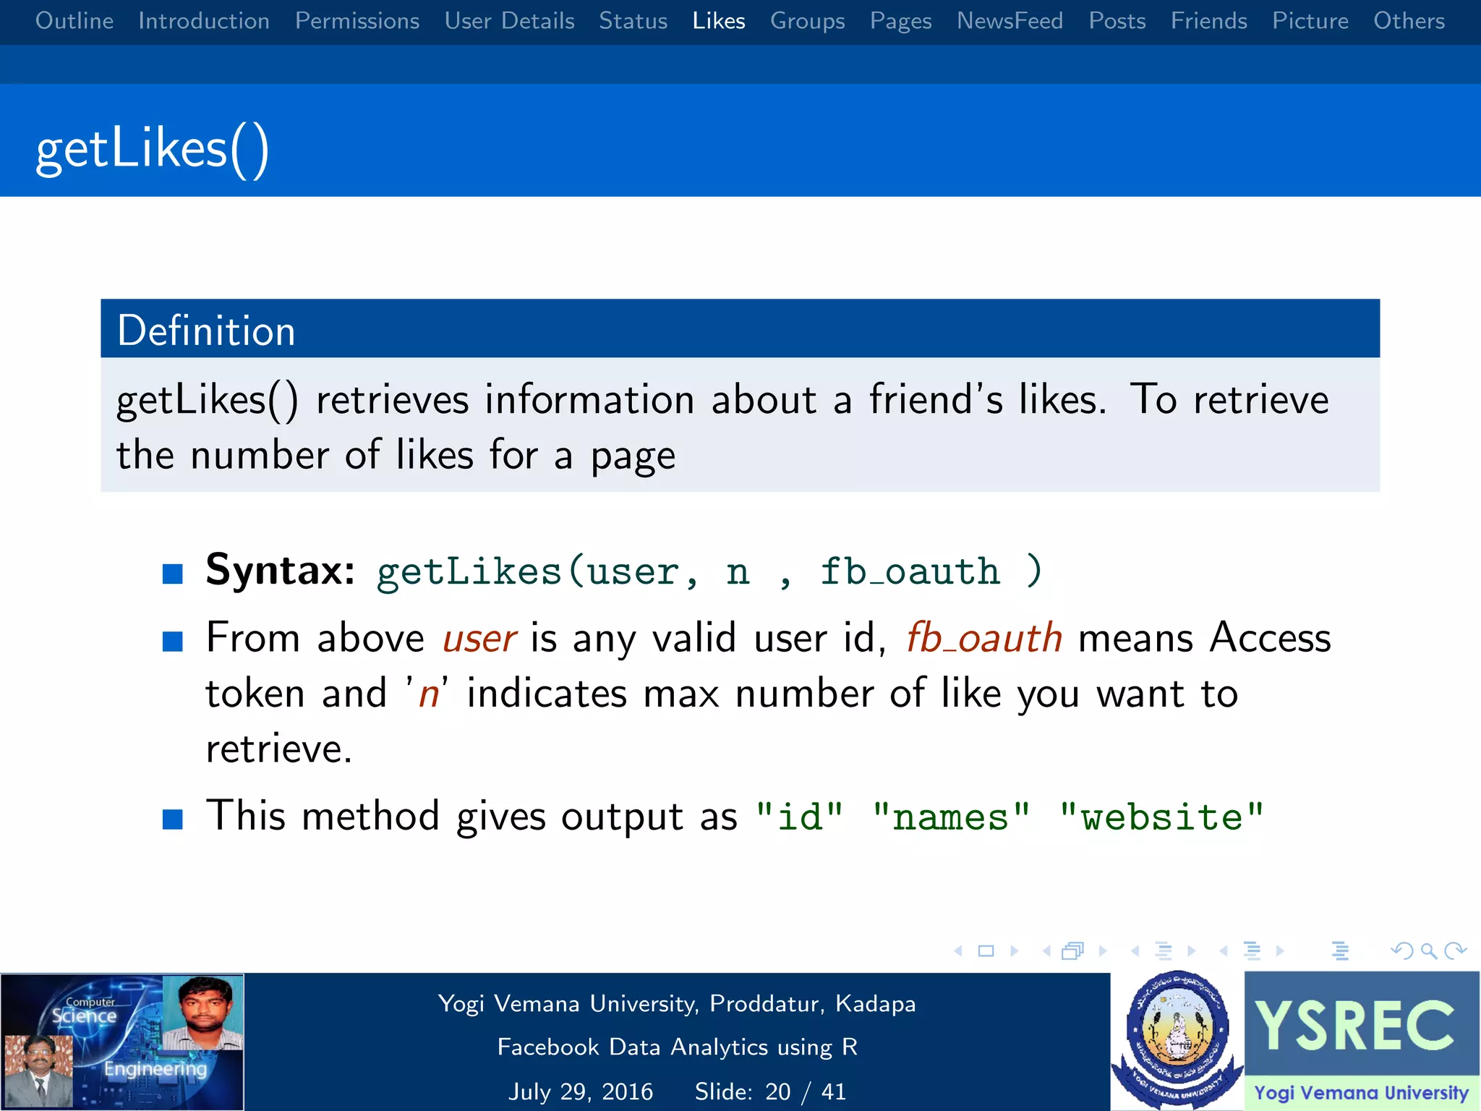Jump to the Introduction section
This screenshot has height=1111, width=1481.
coord(204,21)
